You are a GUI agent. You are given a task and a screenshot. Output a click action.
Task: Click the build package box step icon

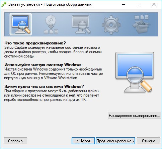[142, 24]
